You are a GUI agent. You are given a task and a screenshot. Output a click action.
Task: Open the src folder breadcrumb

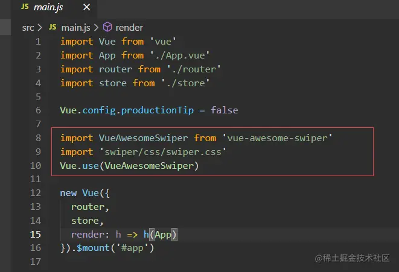(x=28, y=27)
